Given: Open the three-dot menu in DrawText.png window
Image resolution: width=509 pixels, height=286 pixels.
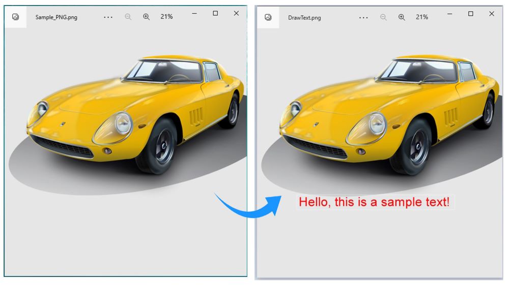Looking at the screenshot, I should click(363, 17).
